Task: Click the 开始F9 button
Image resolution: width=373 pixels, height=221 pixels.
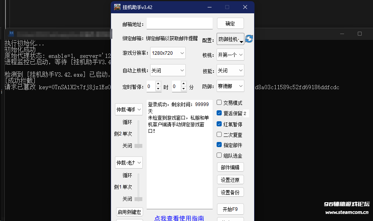Action: 230,209
